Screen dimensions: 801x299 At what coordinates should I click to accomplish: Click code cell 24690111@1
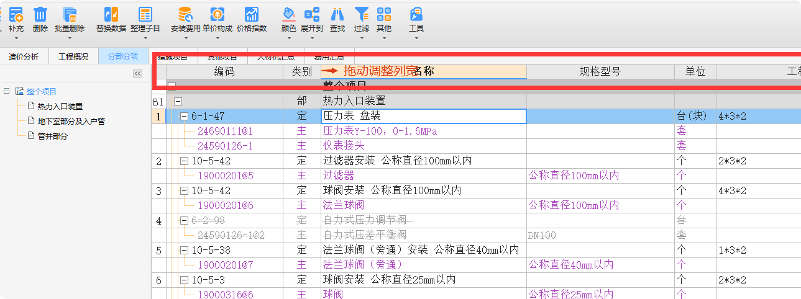click(226, 131)
